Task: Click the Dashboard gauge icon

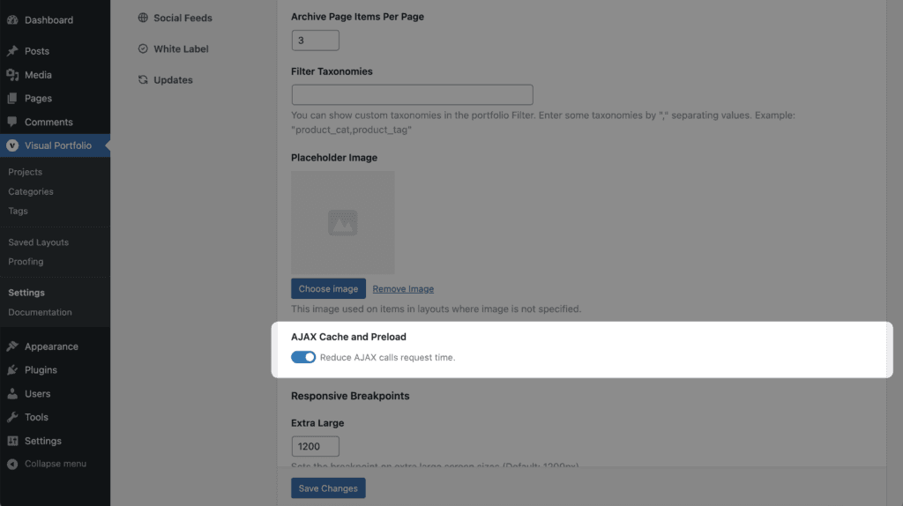Action: pyautogui.click(x=12, y=19)
